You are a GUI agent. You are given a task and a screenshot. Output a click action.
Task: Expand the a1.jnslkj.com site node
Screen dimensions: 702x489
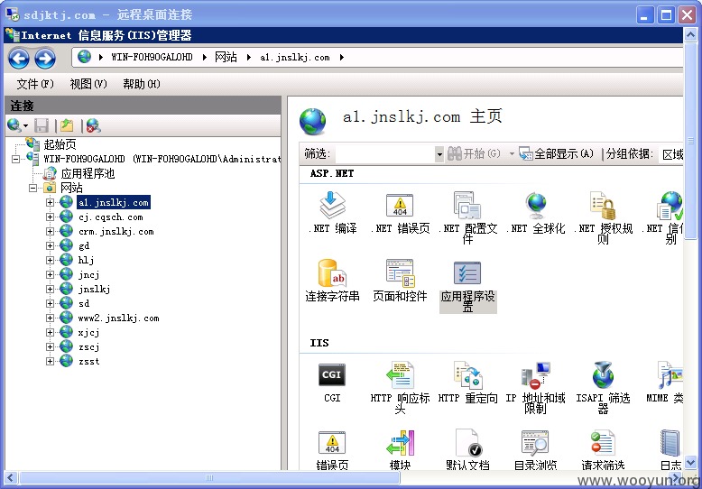(x=50, y=202)
